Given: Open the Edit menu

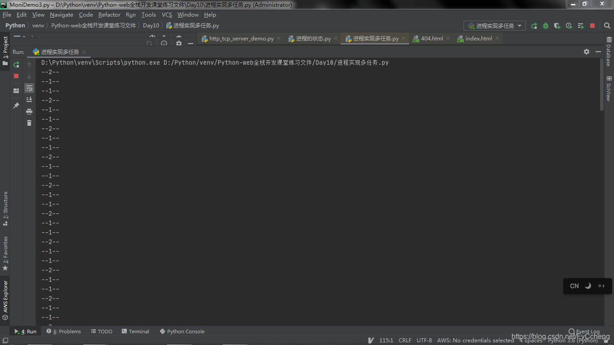Looking at the screenshot, I should coord(22,15).
